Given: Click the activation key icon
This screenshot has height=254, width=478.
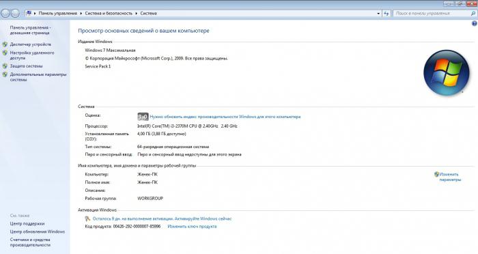Looking at the screenshot, I should pos(88,218).
